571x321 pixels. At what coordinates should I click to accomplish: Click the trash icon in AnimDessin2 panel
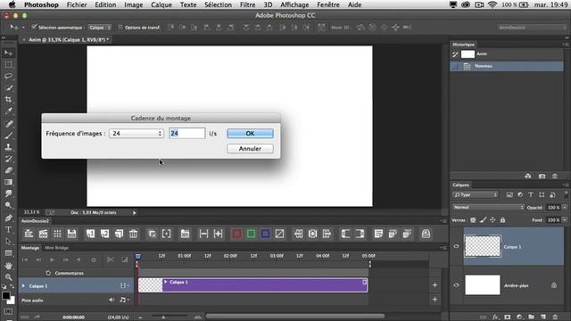pyautogui.click(x=133, y=234)
